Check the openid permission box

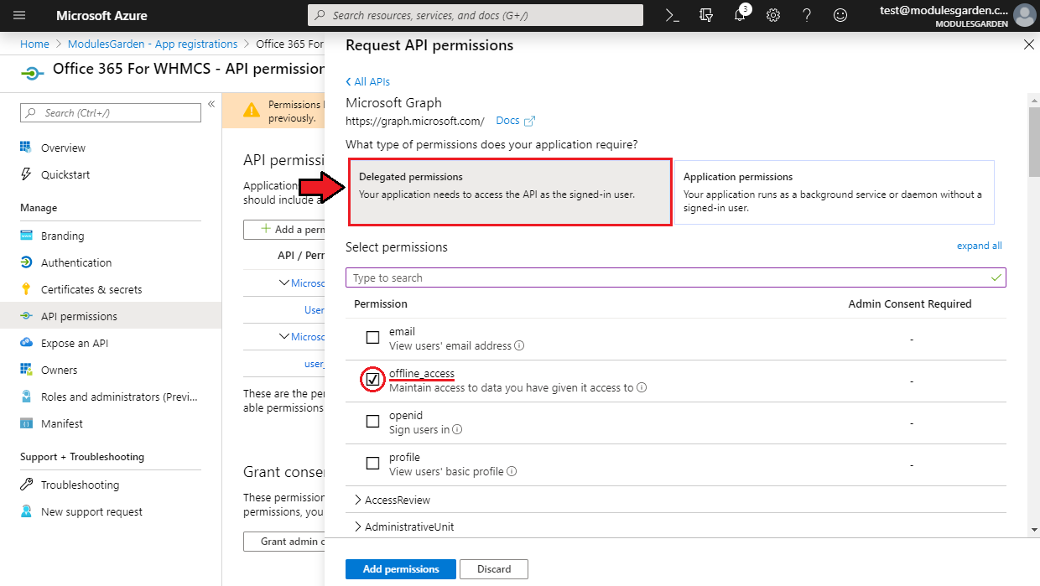click(x=373, y=422)
